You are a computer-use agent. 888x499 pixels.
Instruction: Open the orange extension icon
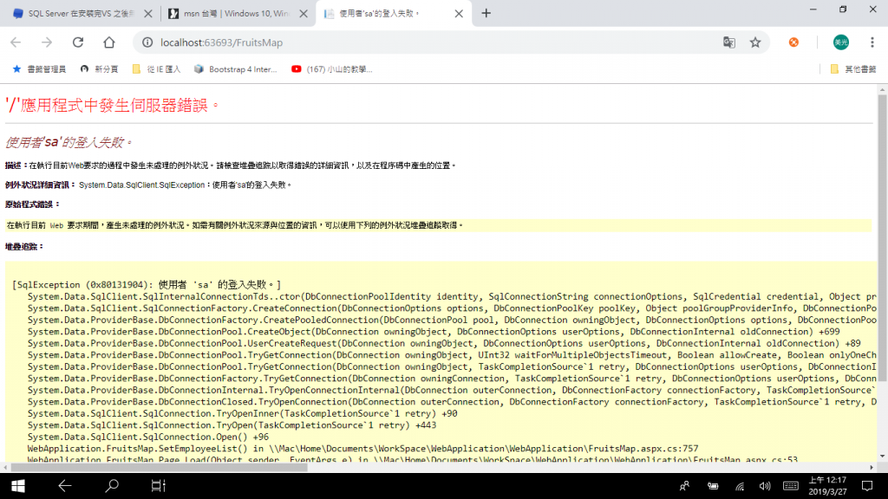(794, 42)
